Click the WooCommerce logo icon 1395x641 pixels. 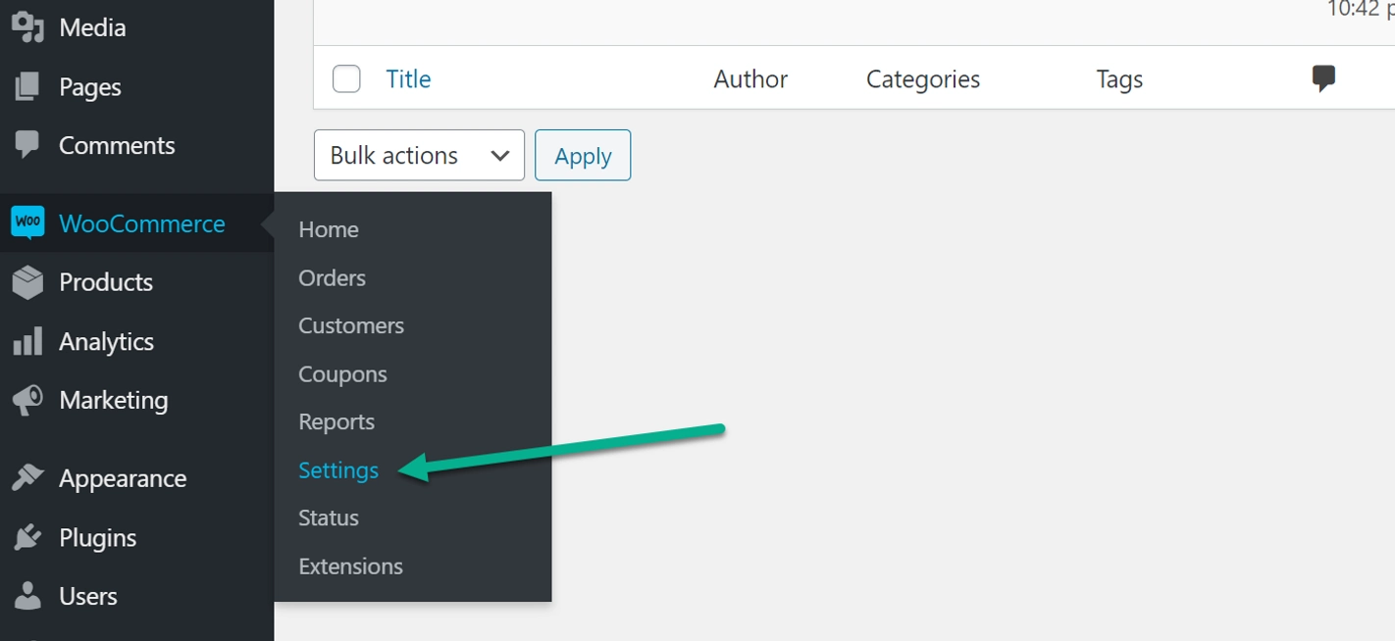[27, 223]
